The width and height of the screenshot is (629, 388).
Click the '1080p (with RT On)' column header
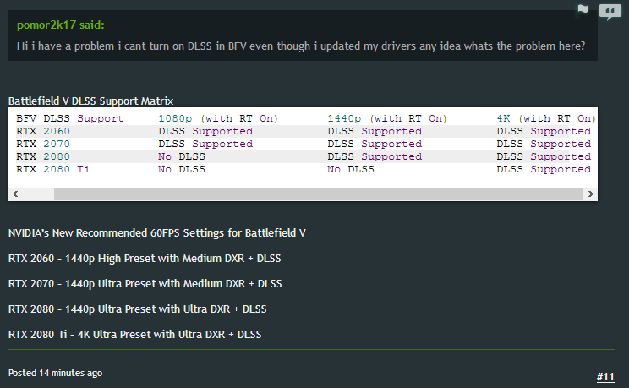(x=218, y=119)
